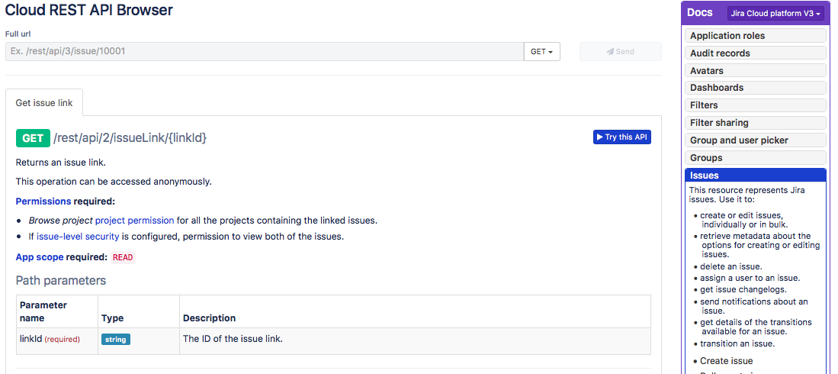Screen dimensions: 838x374
Task: Expand Group and user picker section
Action: coord(755,140)
